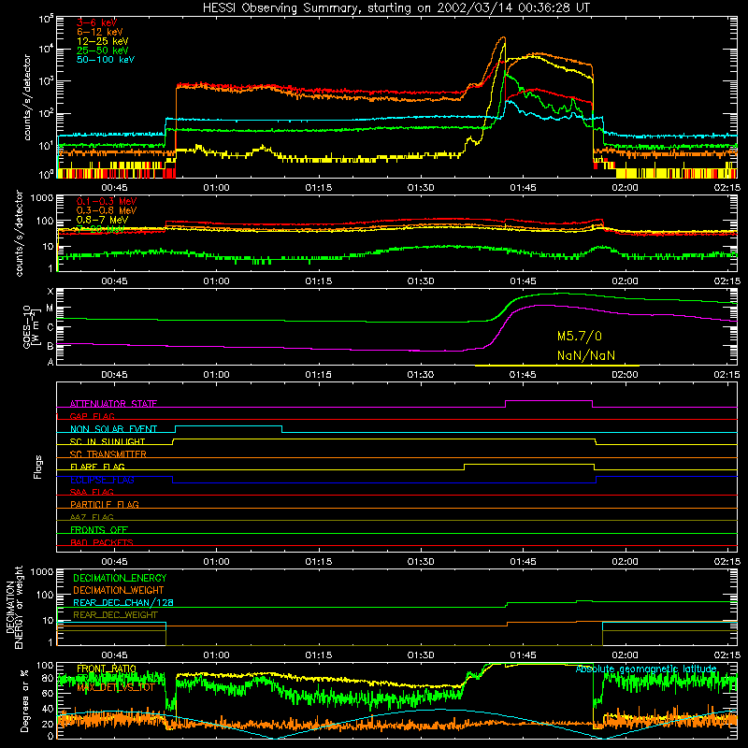748x748 pixels.
Task: Select the ATTENUATOR_STATE flag label
Action: tap(113, 404)
